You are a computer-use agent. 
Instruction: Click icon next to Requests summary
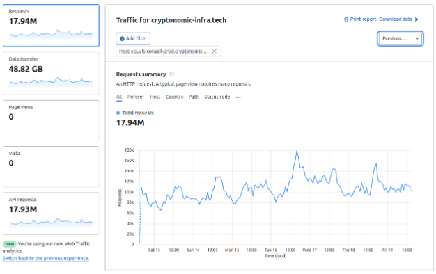172,74
